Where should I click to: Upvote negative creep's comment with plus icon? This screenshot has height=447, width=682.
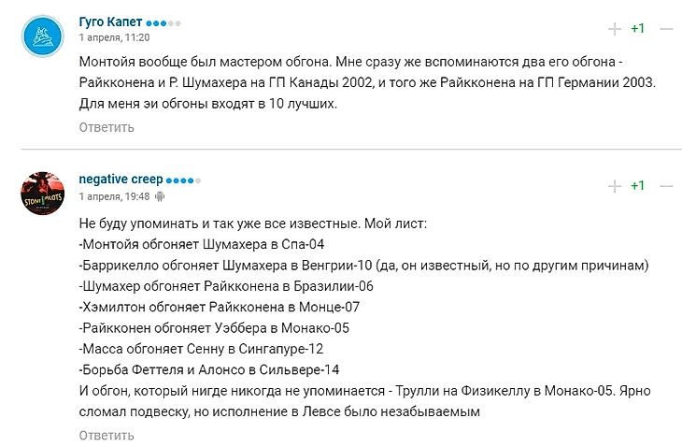pyautogui.click(x=615, y=186)
